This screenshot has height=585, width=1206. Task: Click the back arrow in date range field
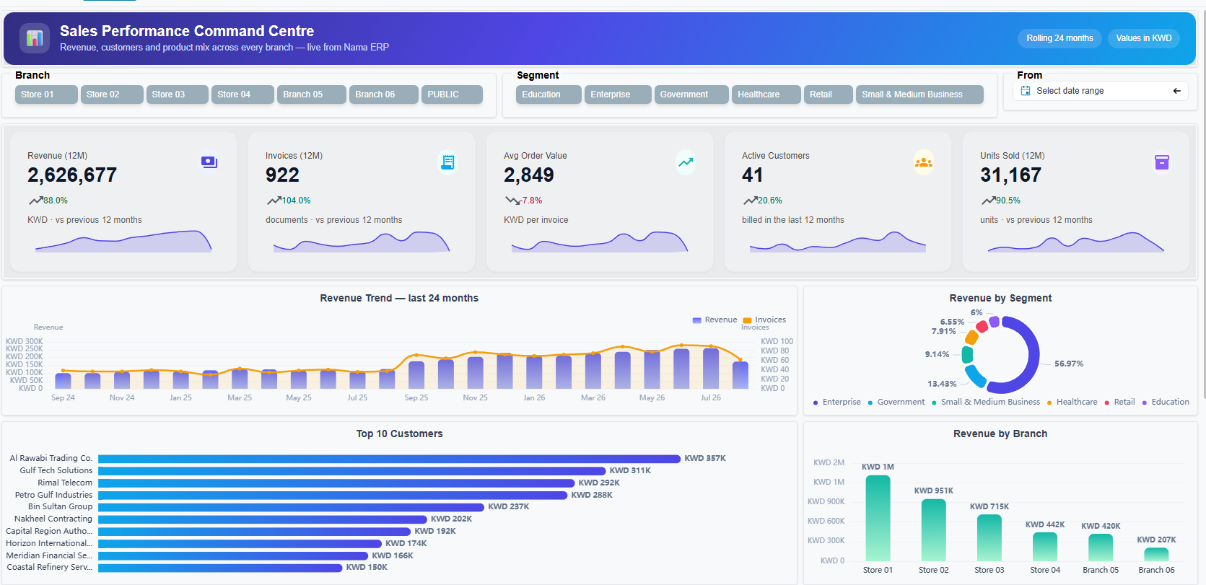click(x=1177, y=91)
